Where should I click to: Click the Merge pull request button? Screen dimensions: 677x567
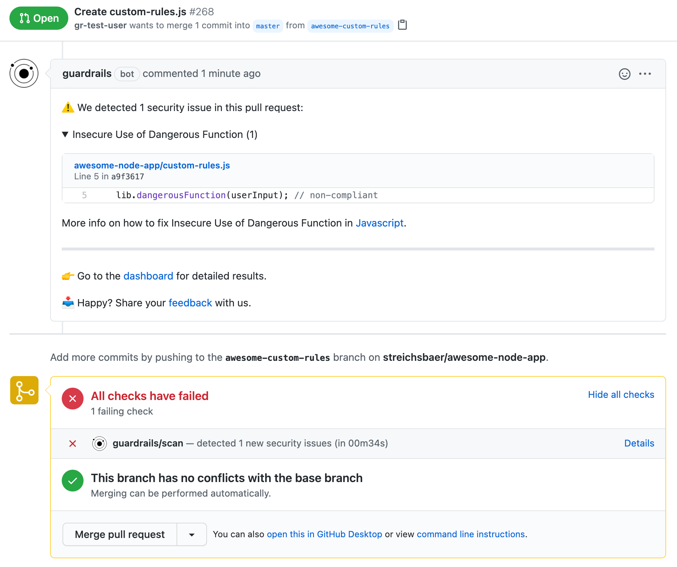(x=120, y=534)
